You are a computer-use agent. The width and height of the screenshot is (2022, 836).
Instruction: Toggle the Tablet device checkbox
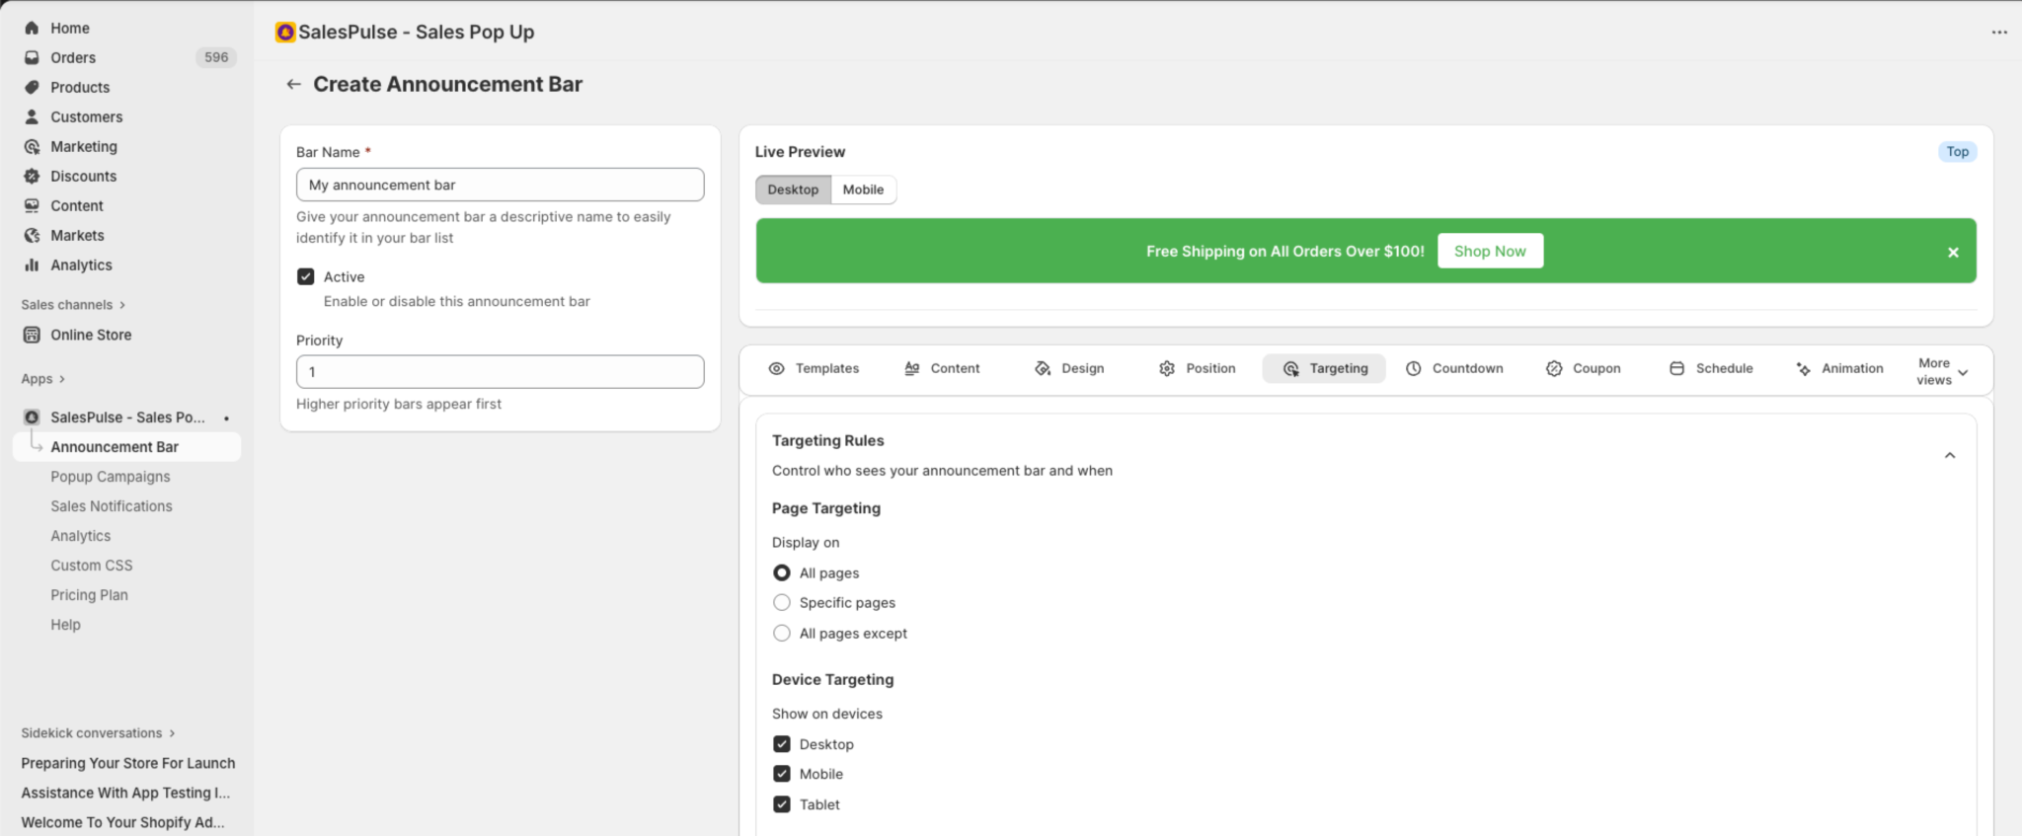point(782,804)
